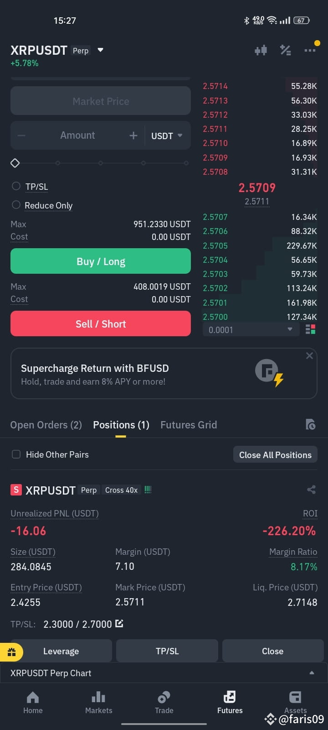Image resolution: width=328 pixels, height=730 pixels.
Task: Share the XRPUSDT position
Action: click(x=312, y=490)
